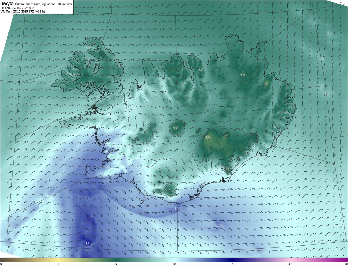Select the 4.4 value label in the northeast

click(243, 75)
